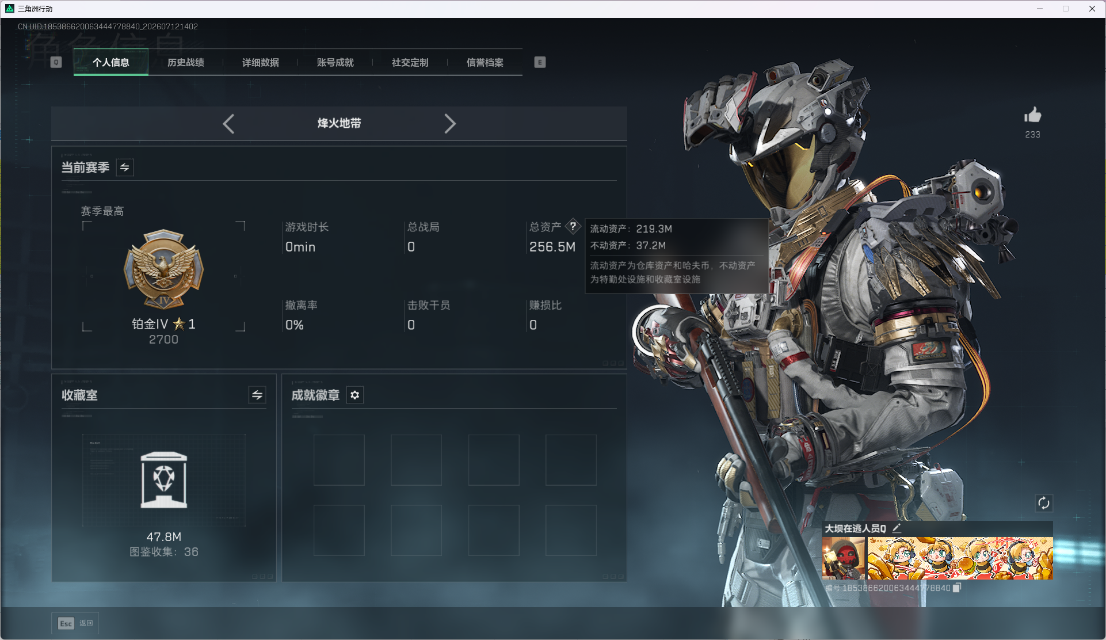1106x640 pixels.
Task: Open achievement badge settings gear
Action: [355, 395]
